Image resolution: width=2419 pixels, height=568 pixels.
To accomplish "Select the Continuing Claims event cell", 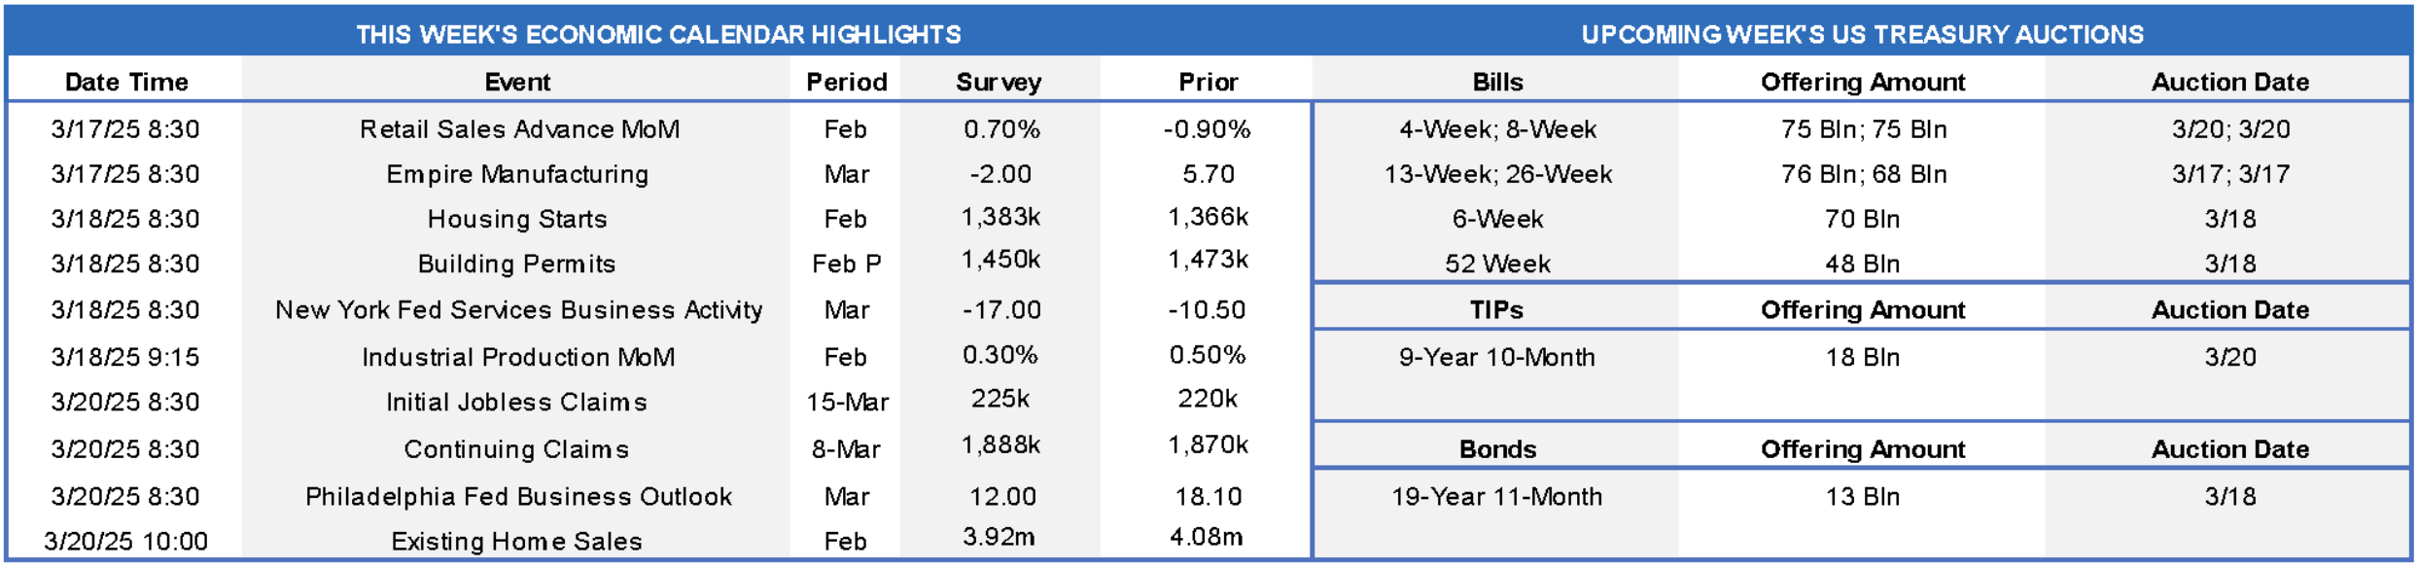I will pyautogui.click(x=516, y=449).
